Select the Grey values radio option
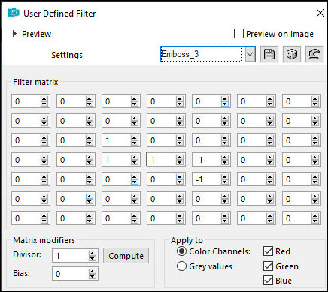Viewport: 328px width, 292px height. pyautogui.click(x=181, y=266)
